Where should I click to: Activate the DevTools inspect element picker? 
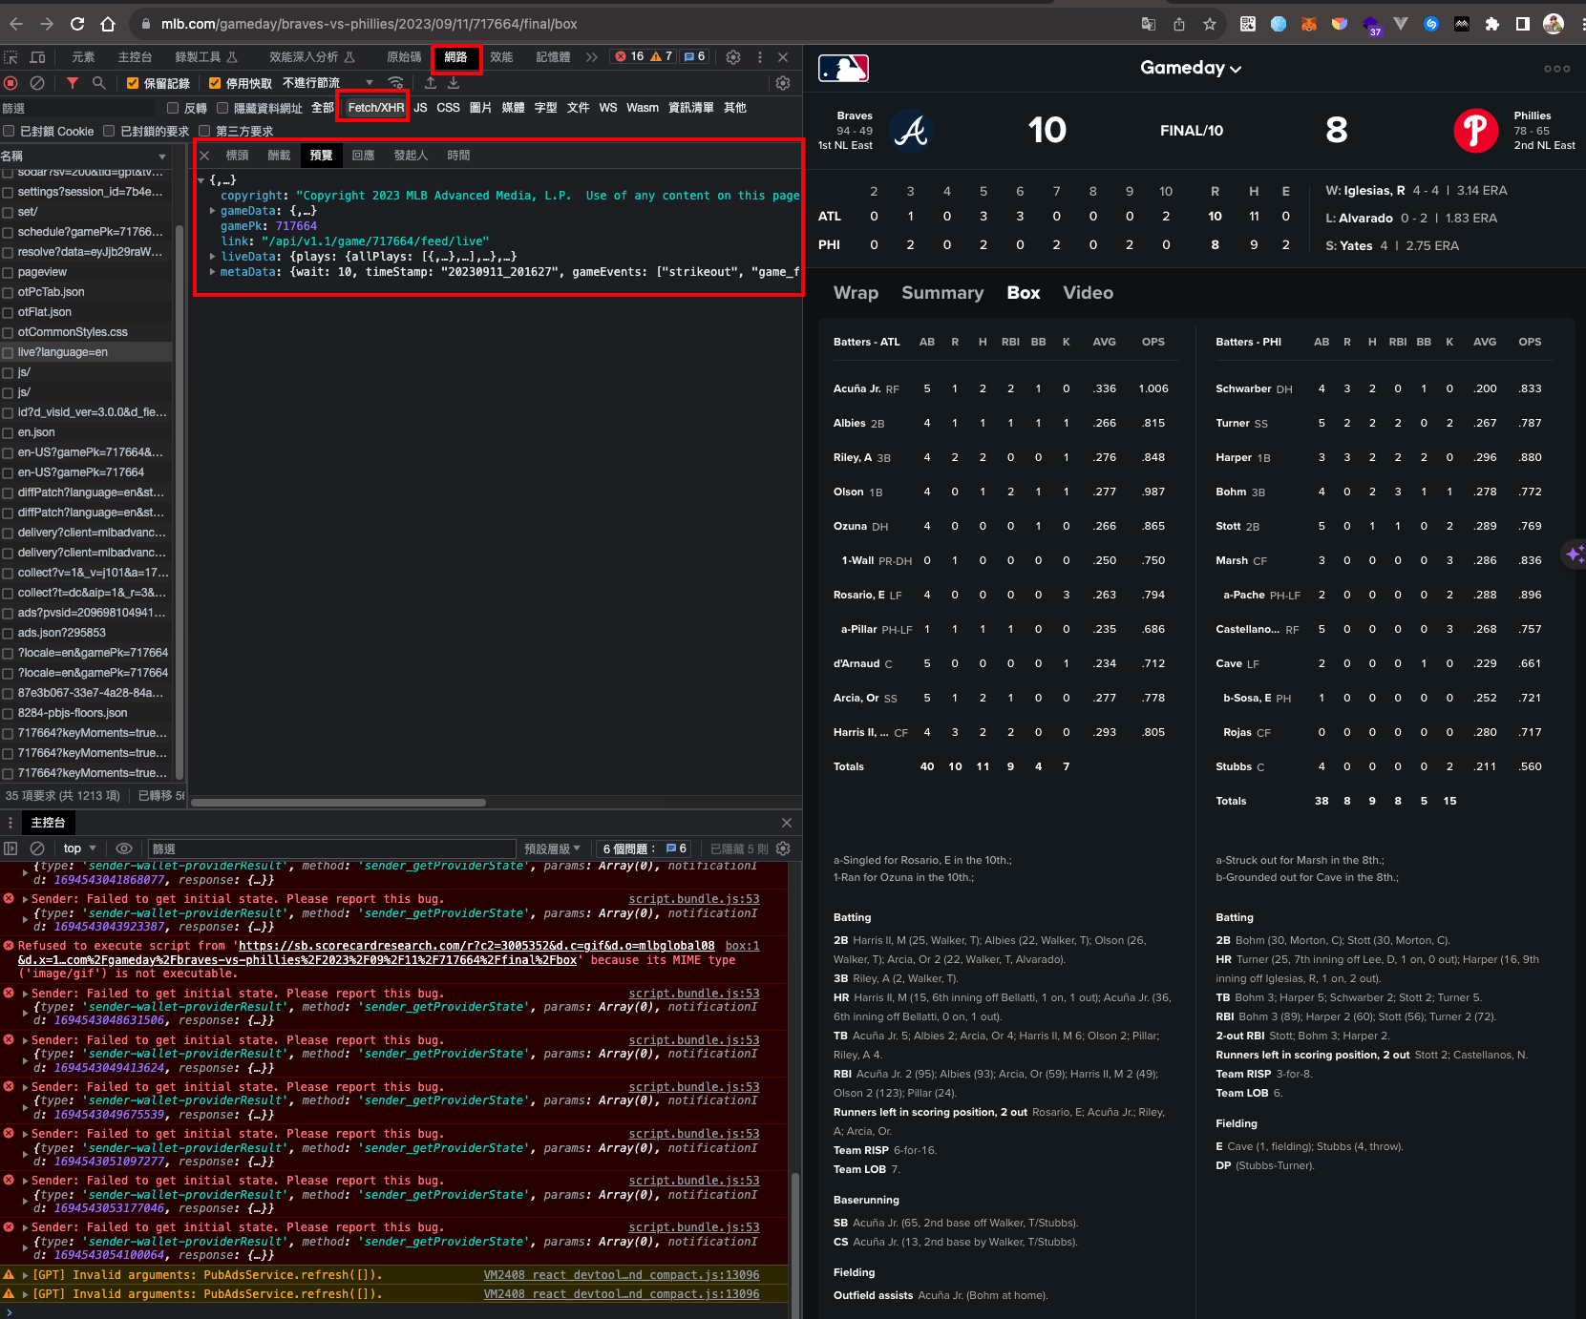click(x=11, y=57)
